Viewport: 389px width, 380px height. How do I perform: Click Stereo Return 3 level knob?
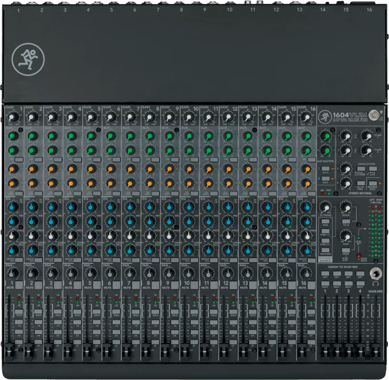pyautogui.click(x=346, y=169)
